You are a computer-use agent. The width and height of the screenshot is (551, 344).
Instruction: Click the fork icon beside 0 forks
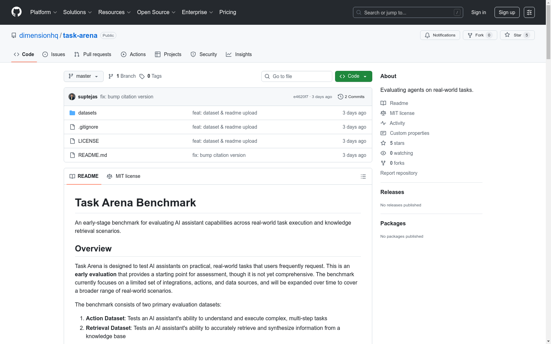[x=383, y=163]
